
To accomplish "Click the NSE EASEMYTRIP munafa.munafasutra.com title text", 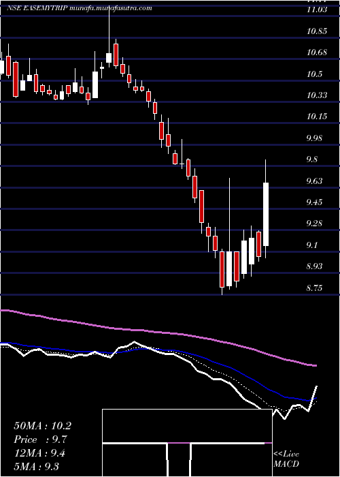I will coord(80,8).
